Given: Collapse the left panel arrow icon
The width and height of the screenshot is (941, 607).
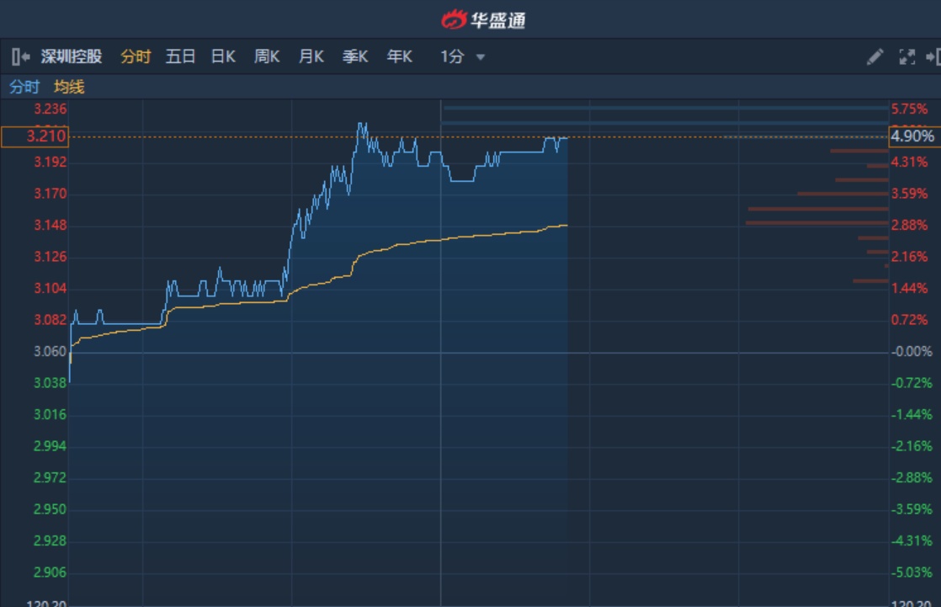Looking at the screenshot, I should click(x=21, y=57).
